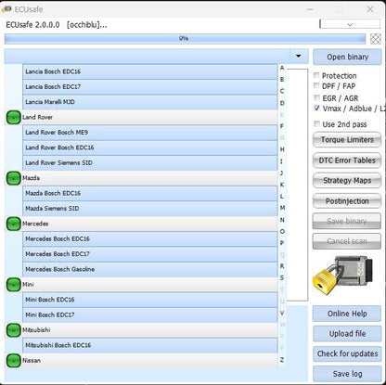Uncheck the Vmax / Adblue checkbox
This screenshot has height=385, width=386.
316,108
